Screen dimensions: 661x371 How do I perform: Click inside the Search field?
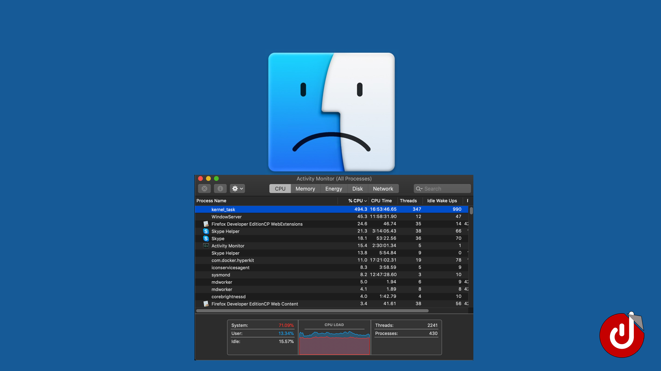click(x=446, y=189)
